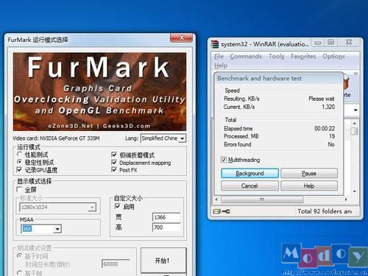
Task: Click the Background button
Action: pos(250,173)
